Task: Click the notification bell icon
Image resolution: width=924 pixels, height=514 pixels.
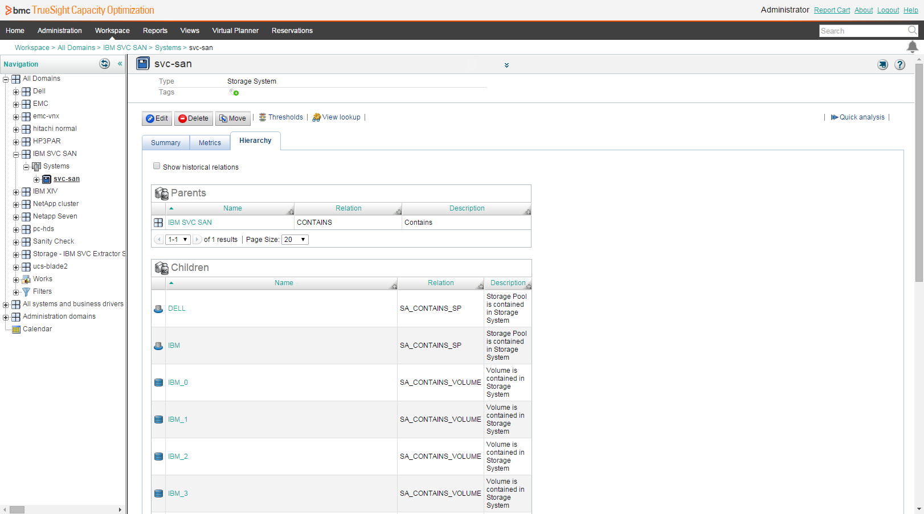Action: pyautogui.click(x=912, y=47)
